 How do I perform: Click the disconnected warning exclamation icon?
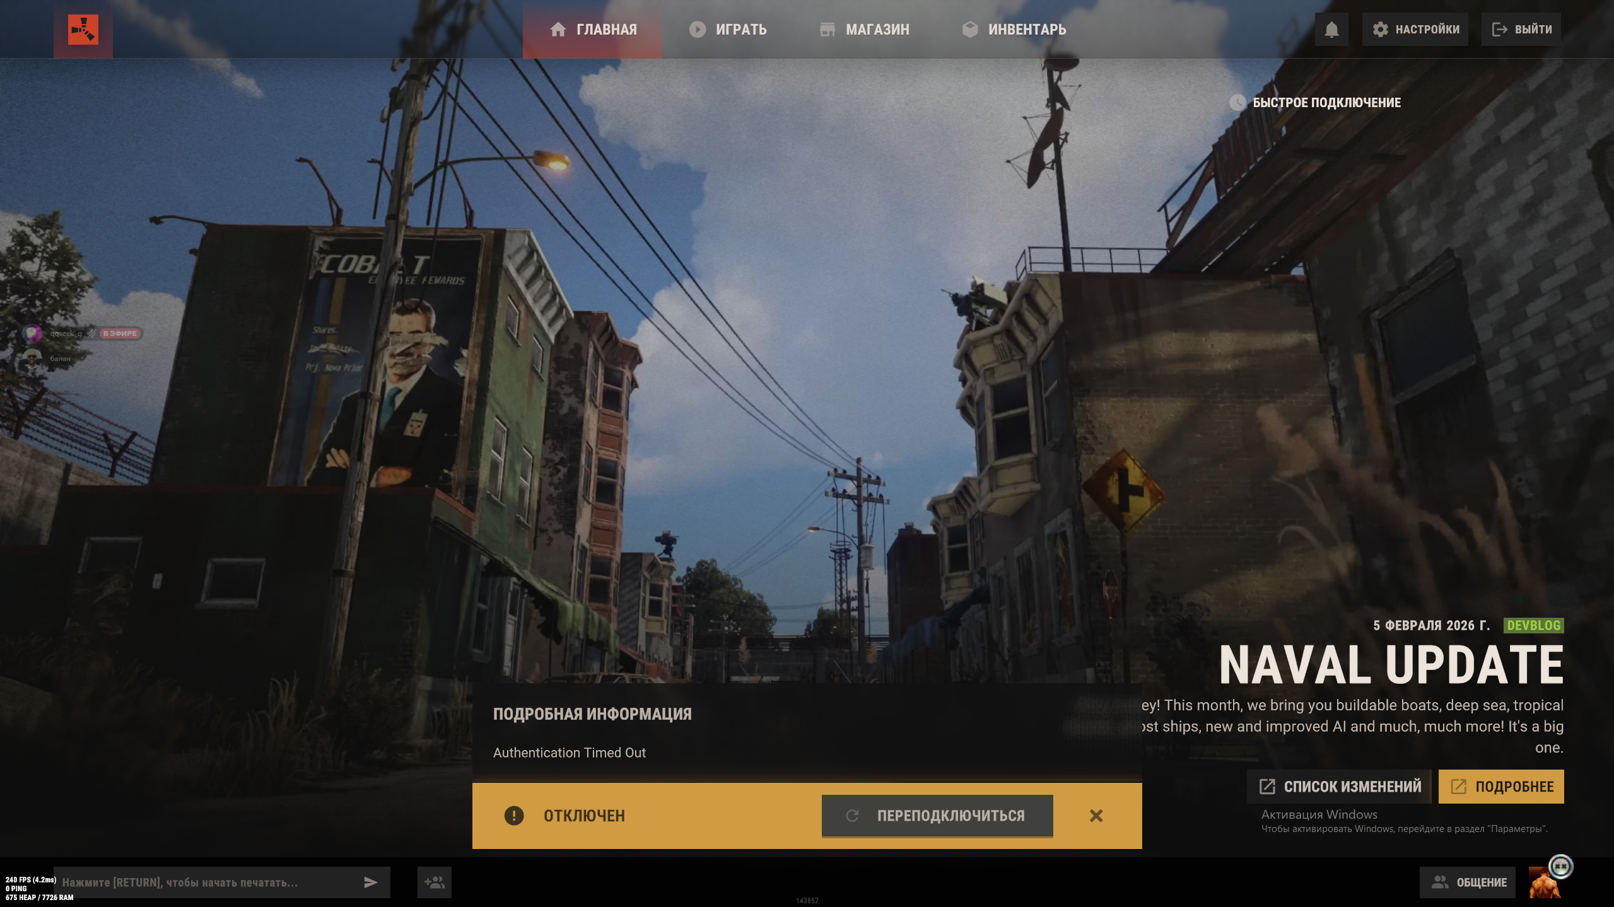513,816
